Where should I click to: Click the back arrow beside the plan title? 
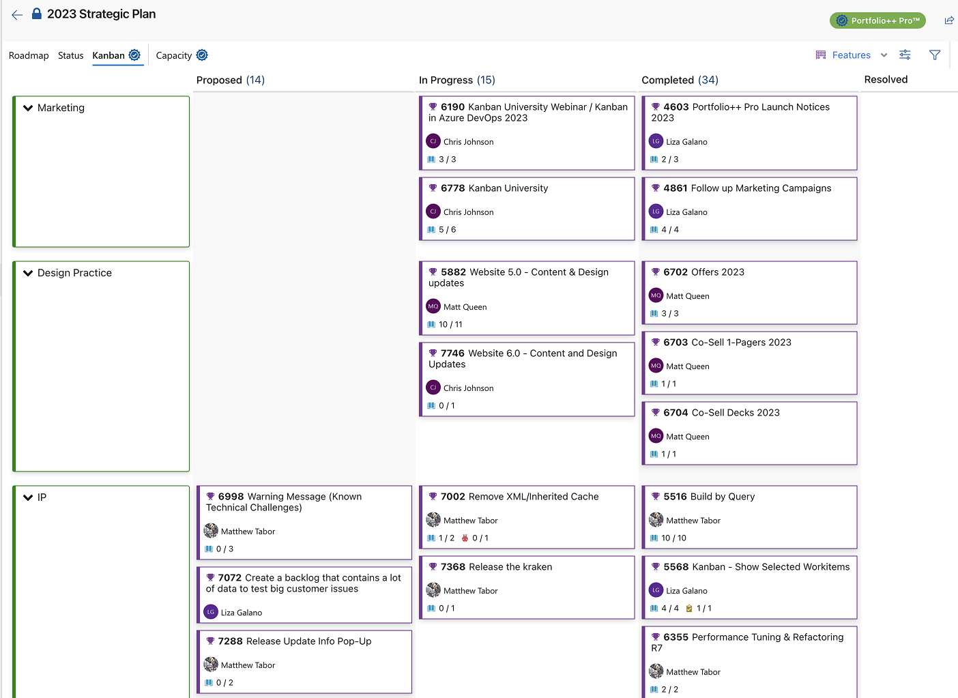tap(17, 14)
